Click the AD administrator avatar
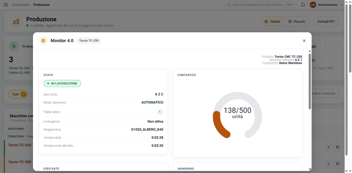352x173 pixels. pyautogui.click(x=313, y=5)
